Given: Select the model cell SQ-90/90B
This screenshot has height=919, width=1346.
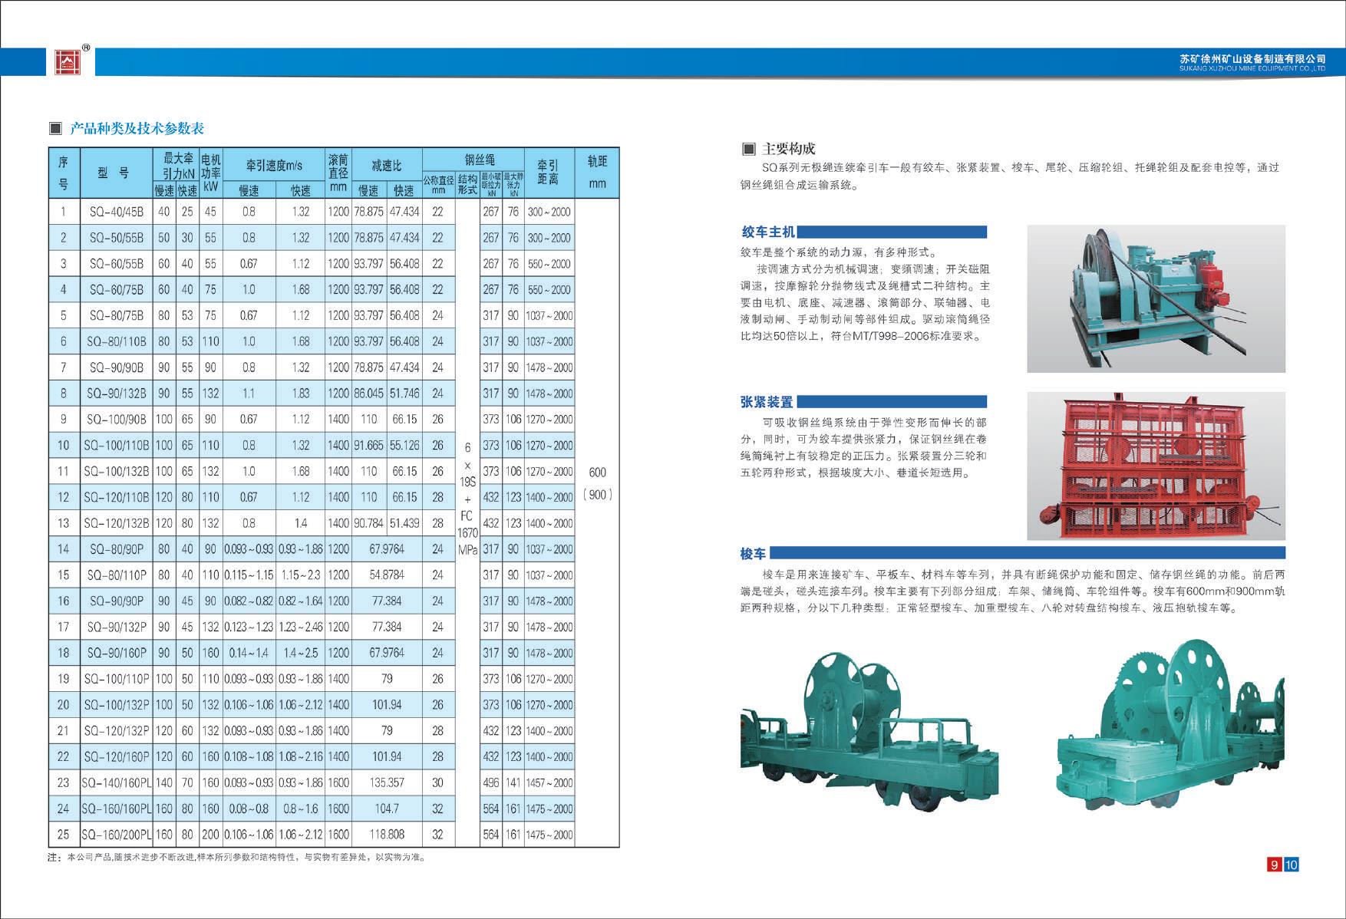Looking at the screenshot, I should click(116, 367).
